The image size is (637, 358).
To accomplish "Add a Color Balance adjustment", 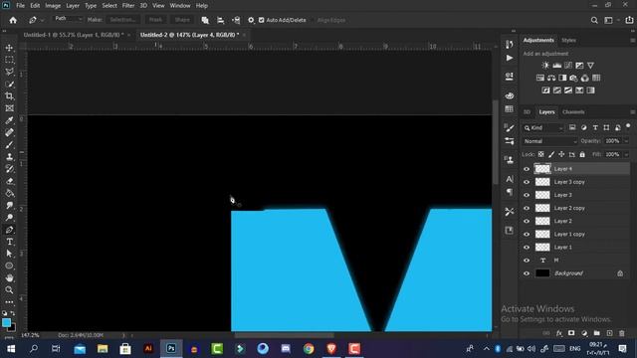I will tap(551, 78).
